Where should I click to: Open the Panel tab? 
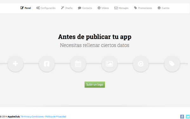pos(26,8)
